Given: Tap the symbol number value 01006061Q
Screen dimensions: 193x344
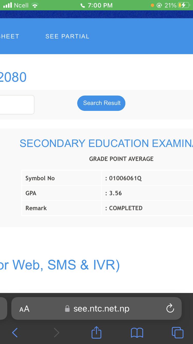Looking at the screenshot, I should coord(125,178).
